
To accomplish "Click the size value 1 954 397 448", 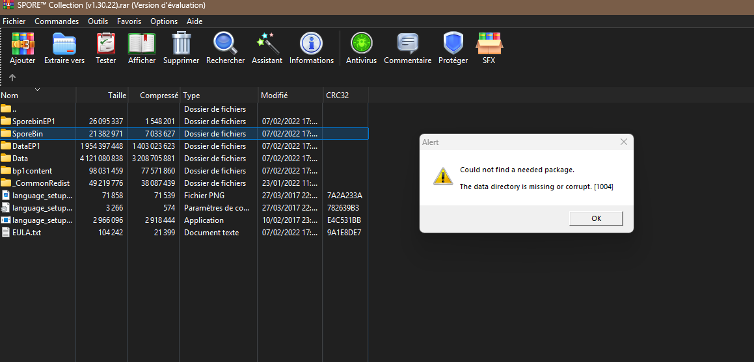I will [101, 146].
